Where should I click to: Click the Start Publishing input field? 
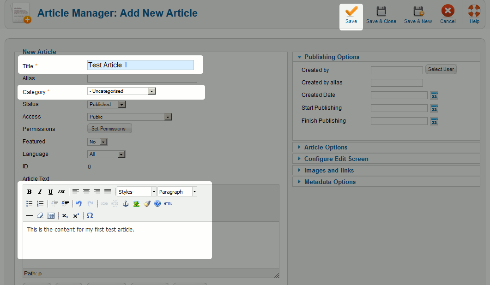[x=399, y=108]
